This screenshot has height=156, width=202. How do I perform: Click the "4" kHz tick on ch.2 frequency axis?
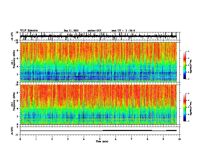(x=18, y=109)
